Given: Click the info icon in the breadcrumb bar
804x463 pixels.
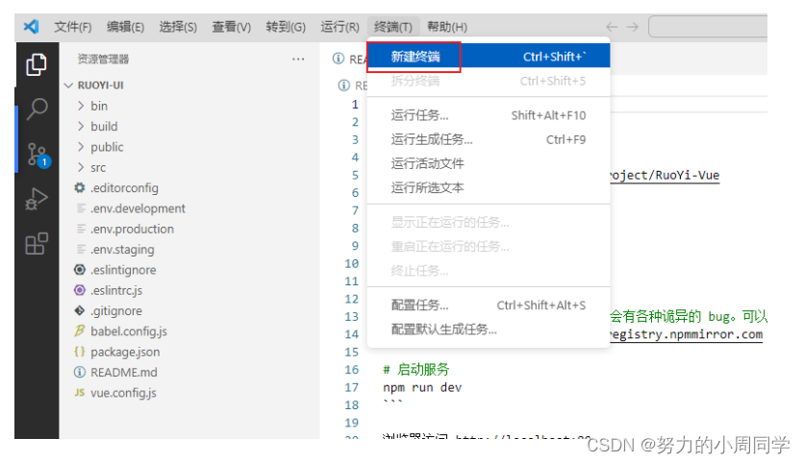Looking at the screenshot, I should [x=343, y=85].
